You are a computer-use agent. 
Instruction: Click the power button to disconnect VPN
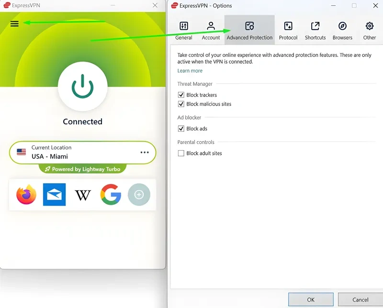pyautogui.click(x=82, y=86)
